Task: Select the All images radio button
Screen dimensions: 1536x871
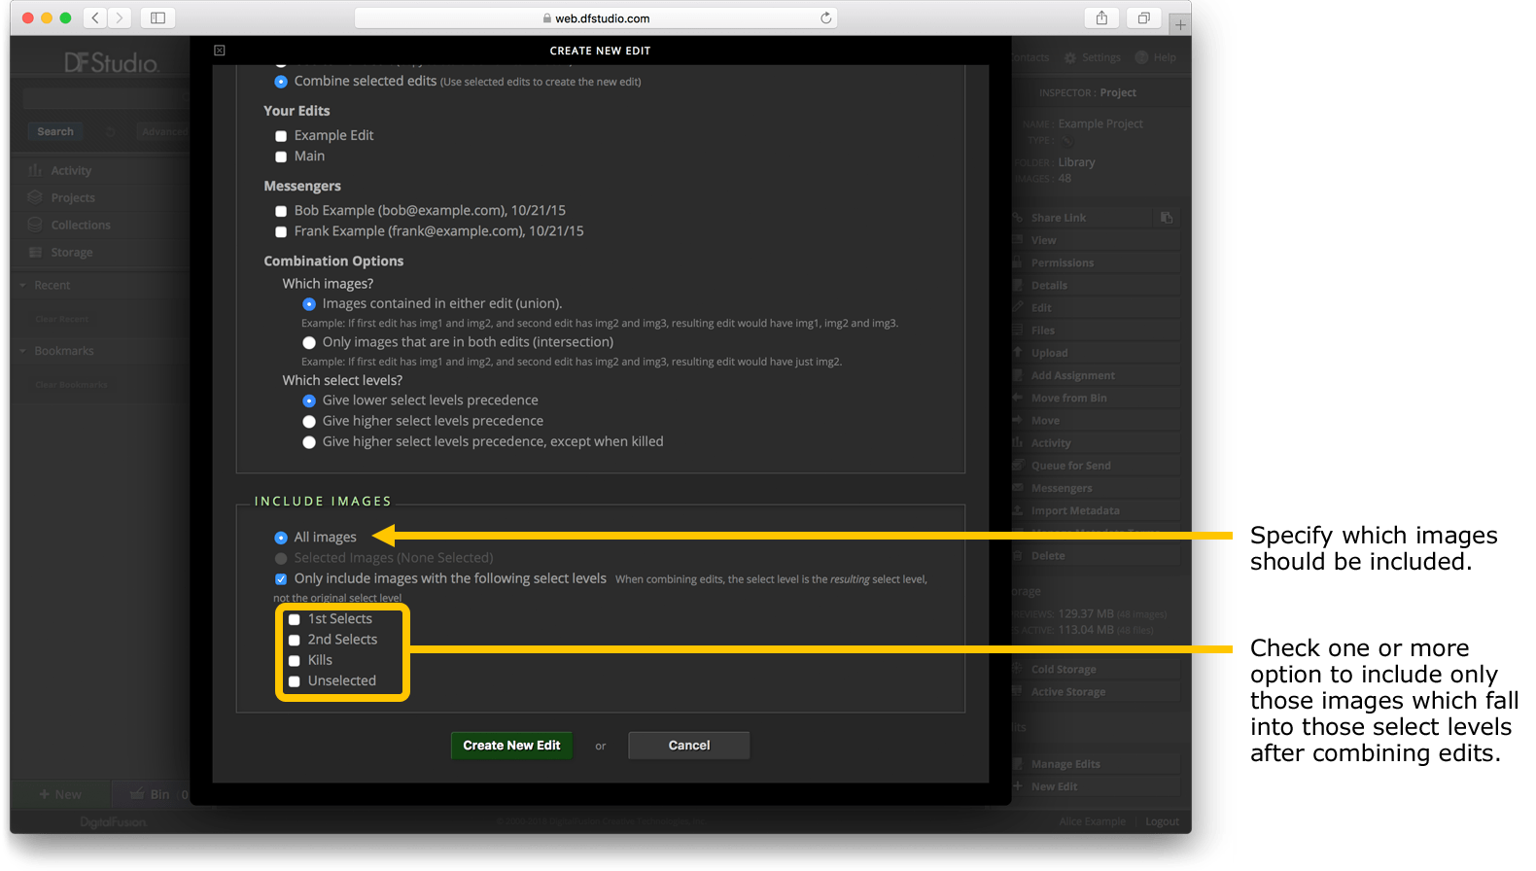Action: click(x=281, y=538)
